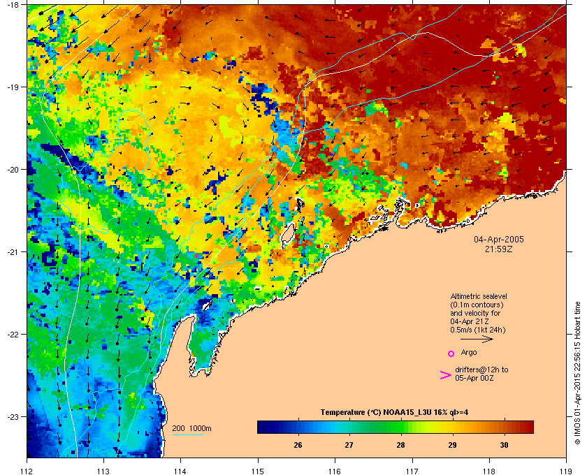Click the colorbar value 29

[x=452, y=445]
